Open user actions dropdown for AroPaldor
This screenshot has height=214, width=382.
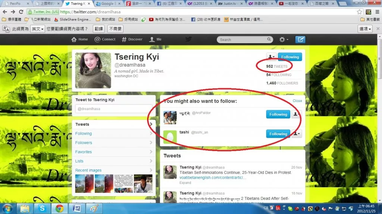pyautogui.click(x=296, y=114)
